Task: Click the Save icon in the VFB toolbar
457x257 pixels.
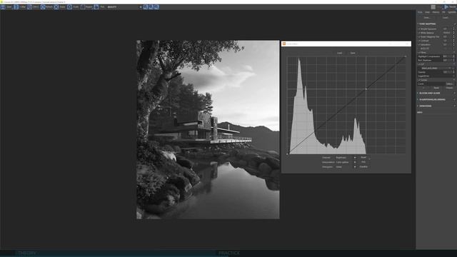Action: (x=3, y=7)
